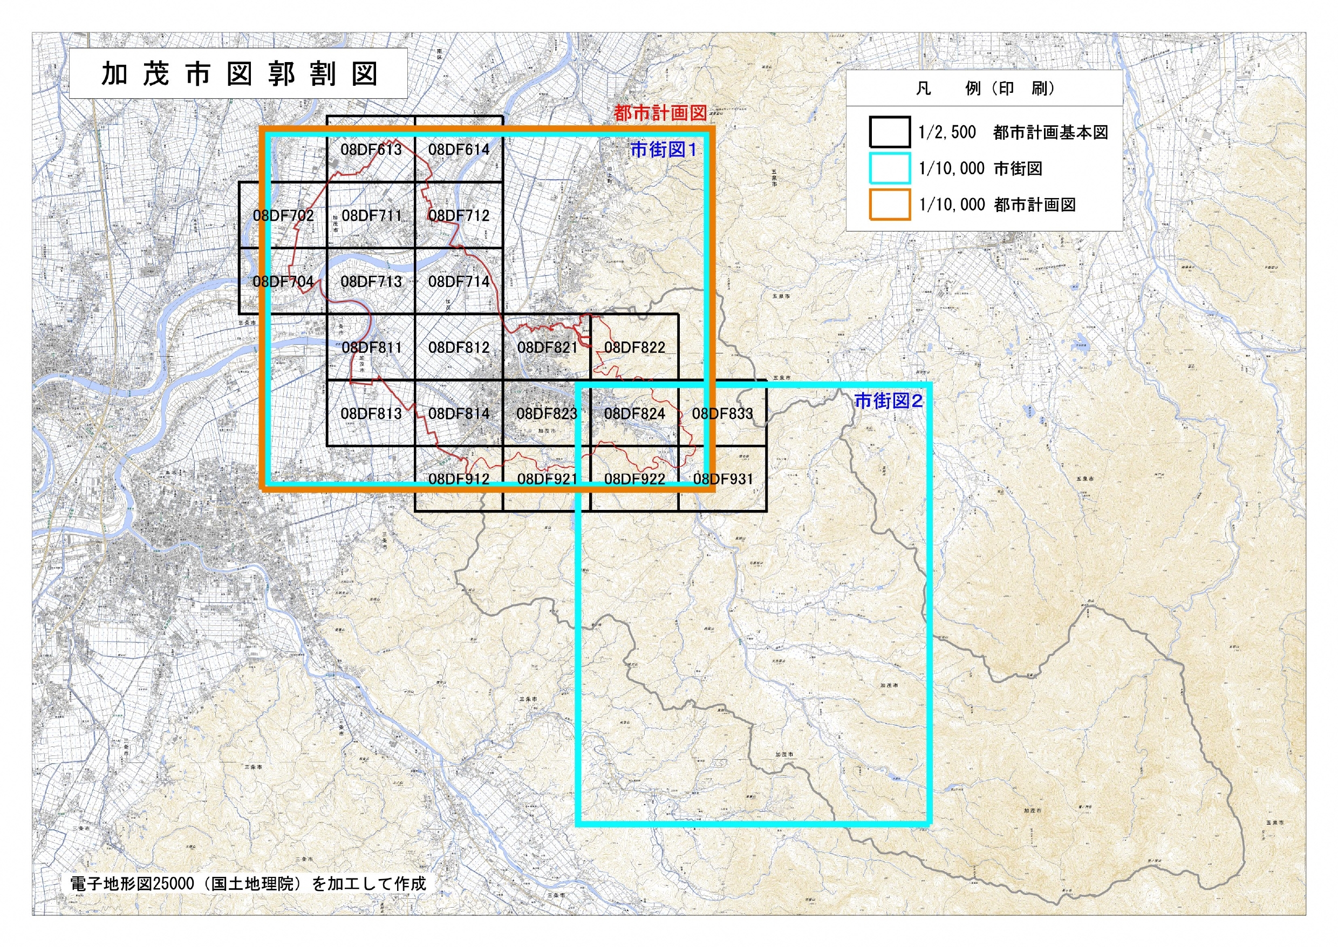1338x947 pixels.
Task: Select map sheet 08DF921
Action: 547,479
